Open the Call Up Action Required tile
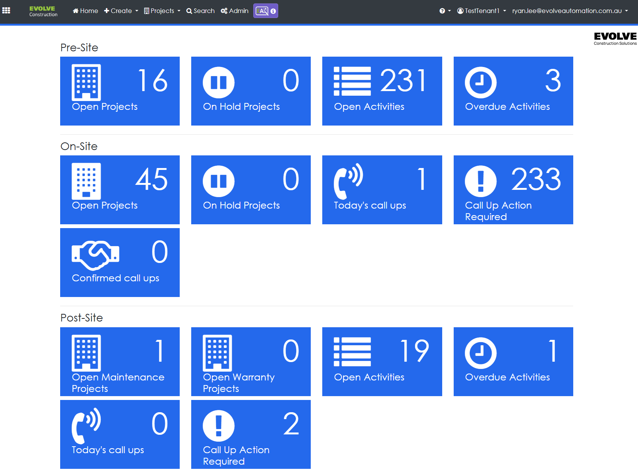The height and width of the screenshot is (470, 638). (513, 190)
